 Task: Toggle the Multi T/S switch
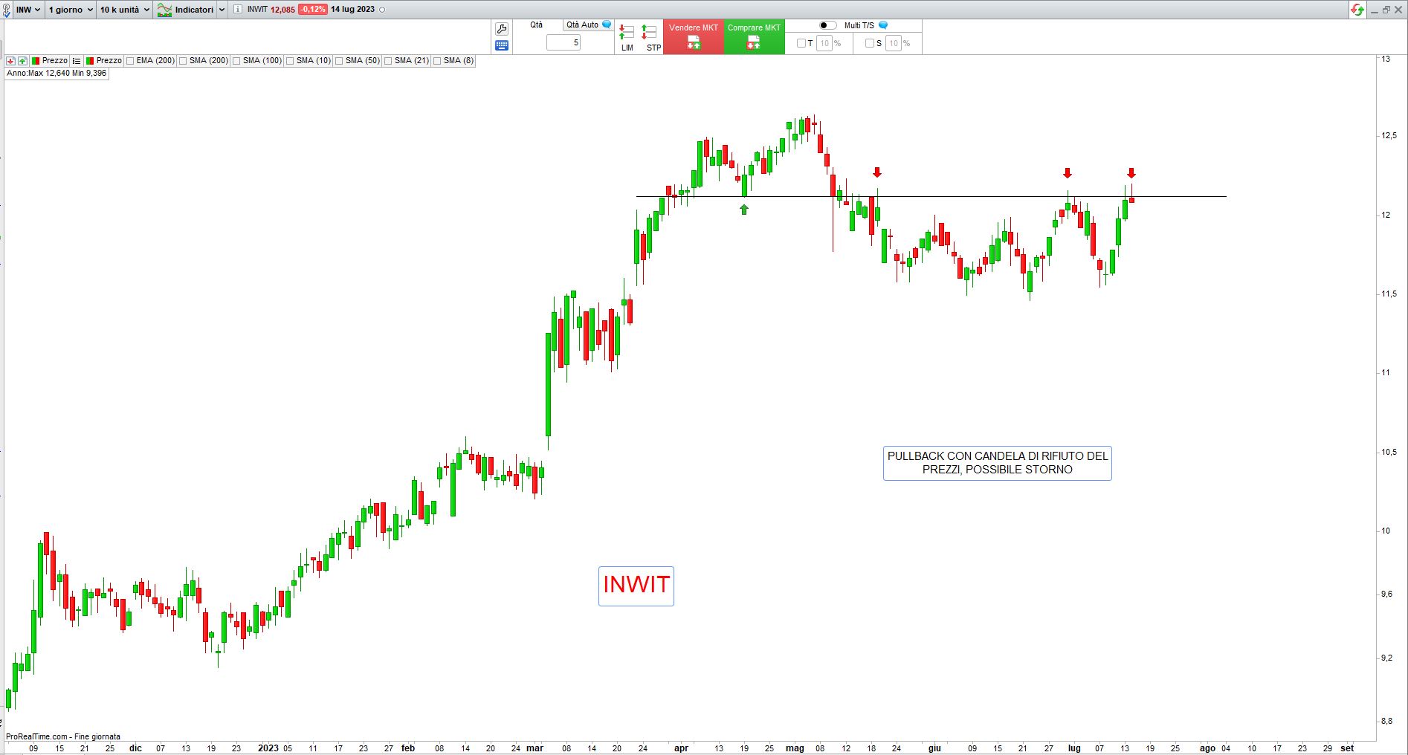[827, 25]
